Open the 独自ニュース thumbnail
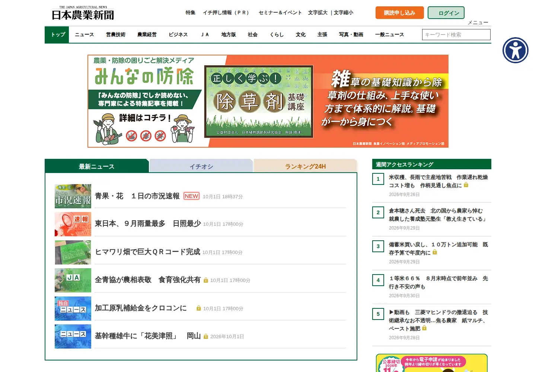The height and width of the screenshot is (372, 536). pyautogui.click(x=73, y=308)
